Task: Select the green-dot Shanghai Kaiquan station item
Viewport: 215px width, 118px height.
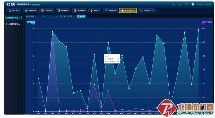Action: point(13,24)
